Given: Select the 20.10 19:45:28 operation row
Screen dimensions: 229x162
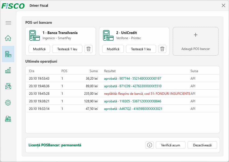Looking at the screenshot, I should click(122, 94).
